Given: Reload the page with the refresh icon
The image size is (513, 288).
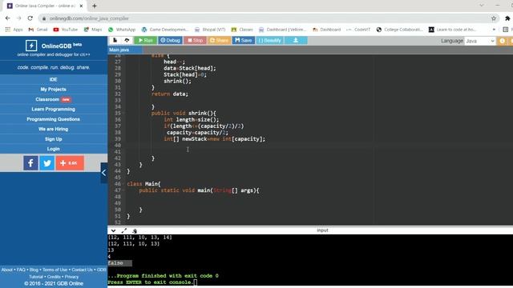Looking at the screenshot, I should click(30, 18).
